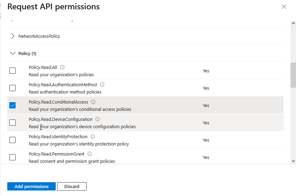Enable the Policy.Read.All checkbox
Image resolution: width=296 pixels, height=195 pixels.
click(12, 71)
